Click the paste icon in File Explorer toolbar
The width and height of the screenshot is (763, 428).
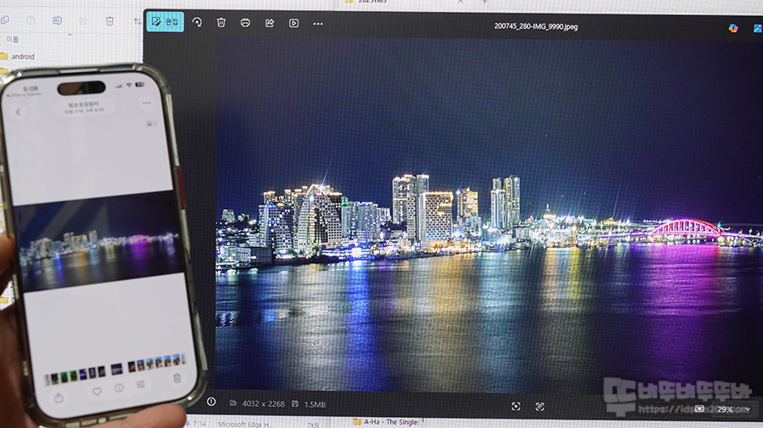coord(31,20)
